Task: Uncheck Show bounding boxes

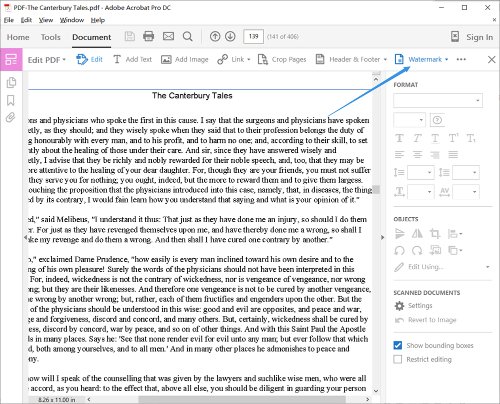Action: pos(398,346)
